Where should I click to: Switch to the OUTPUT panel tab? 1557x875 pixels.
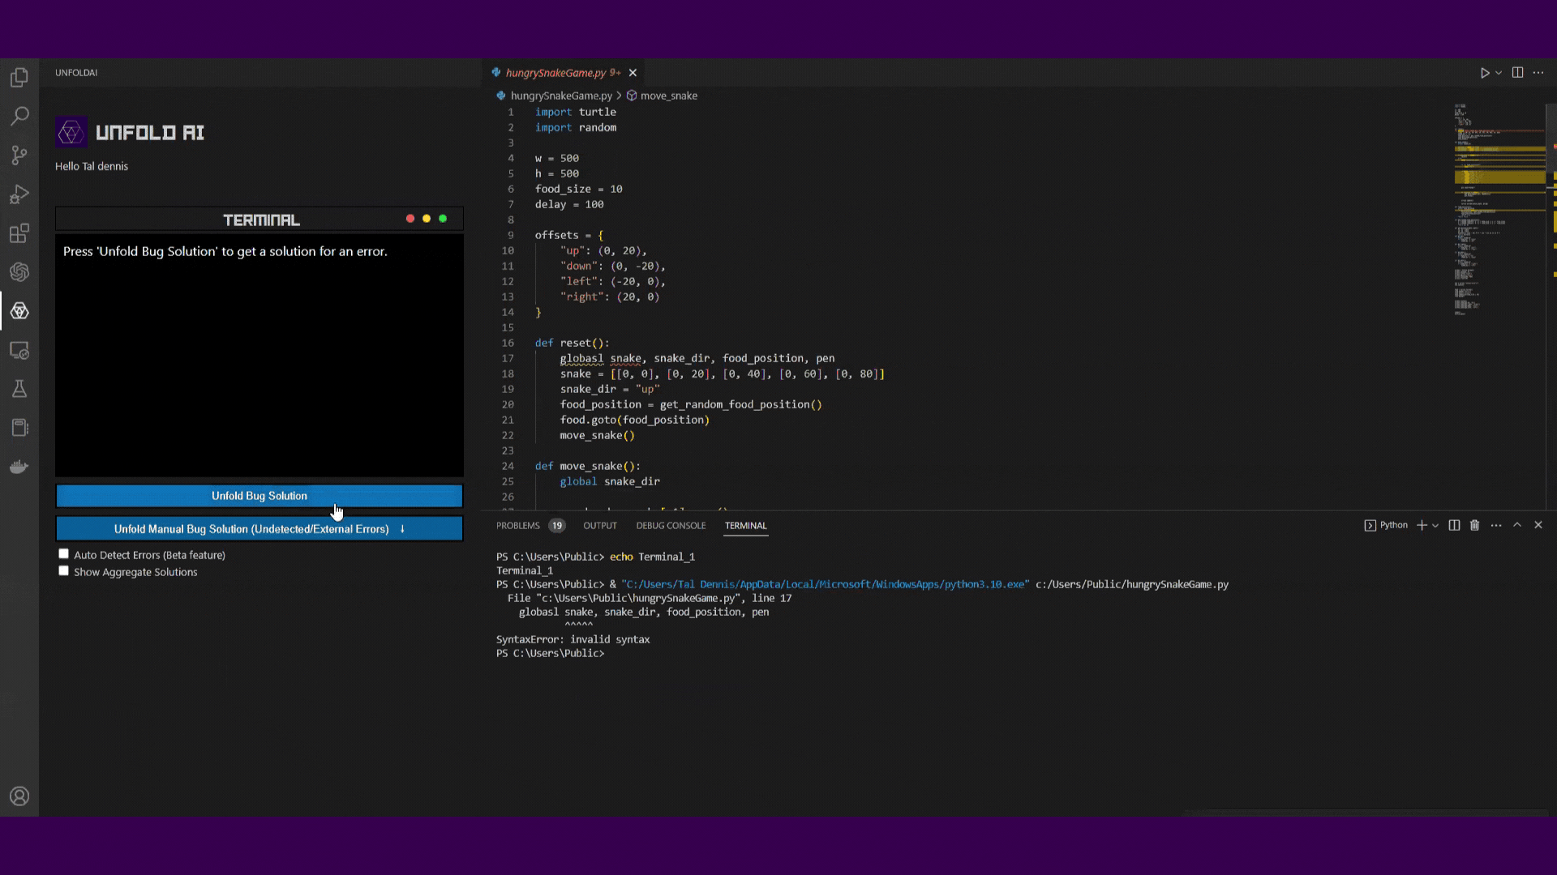coord(600,526)
